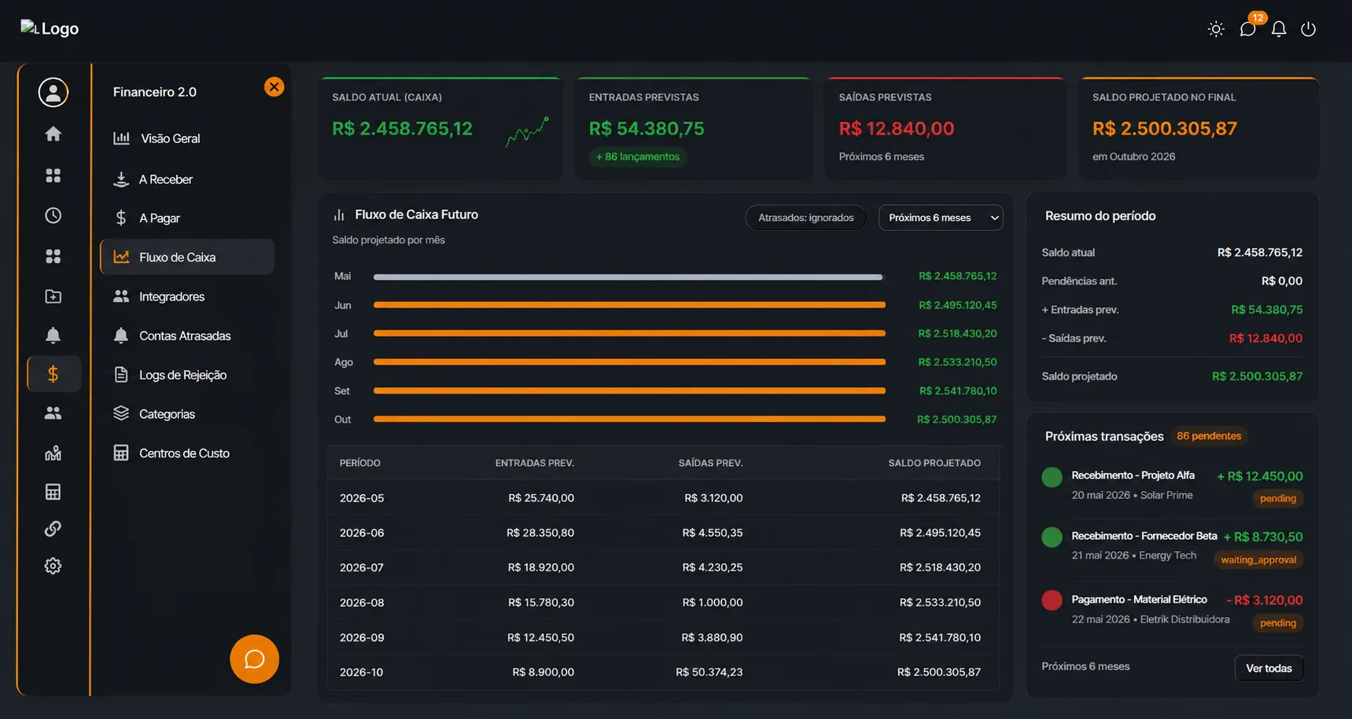
Task: Toggle the Atrasados: ignorados pill
Action: (805, 218)
